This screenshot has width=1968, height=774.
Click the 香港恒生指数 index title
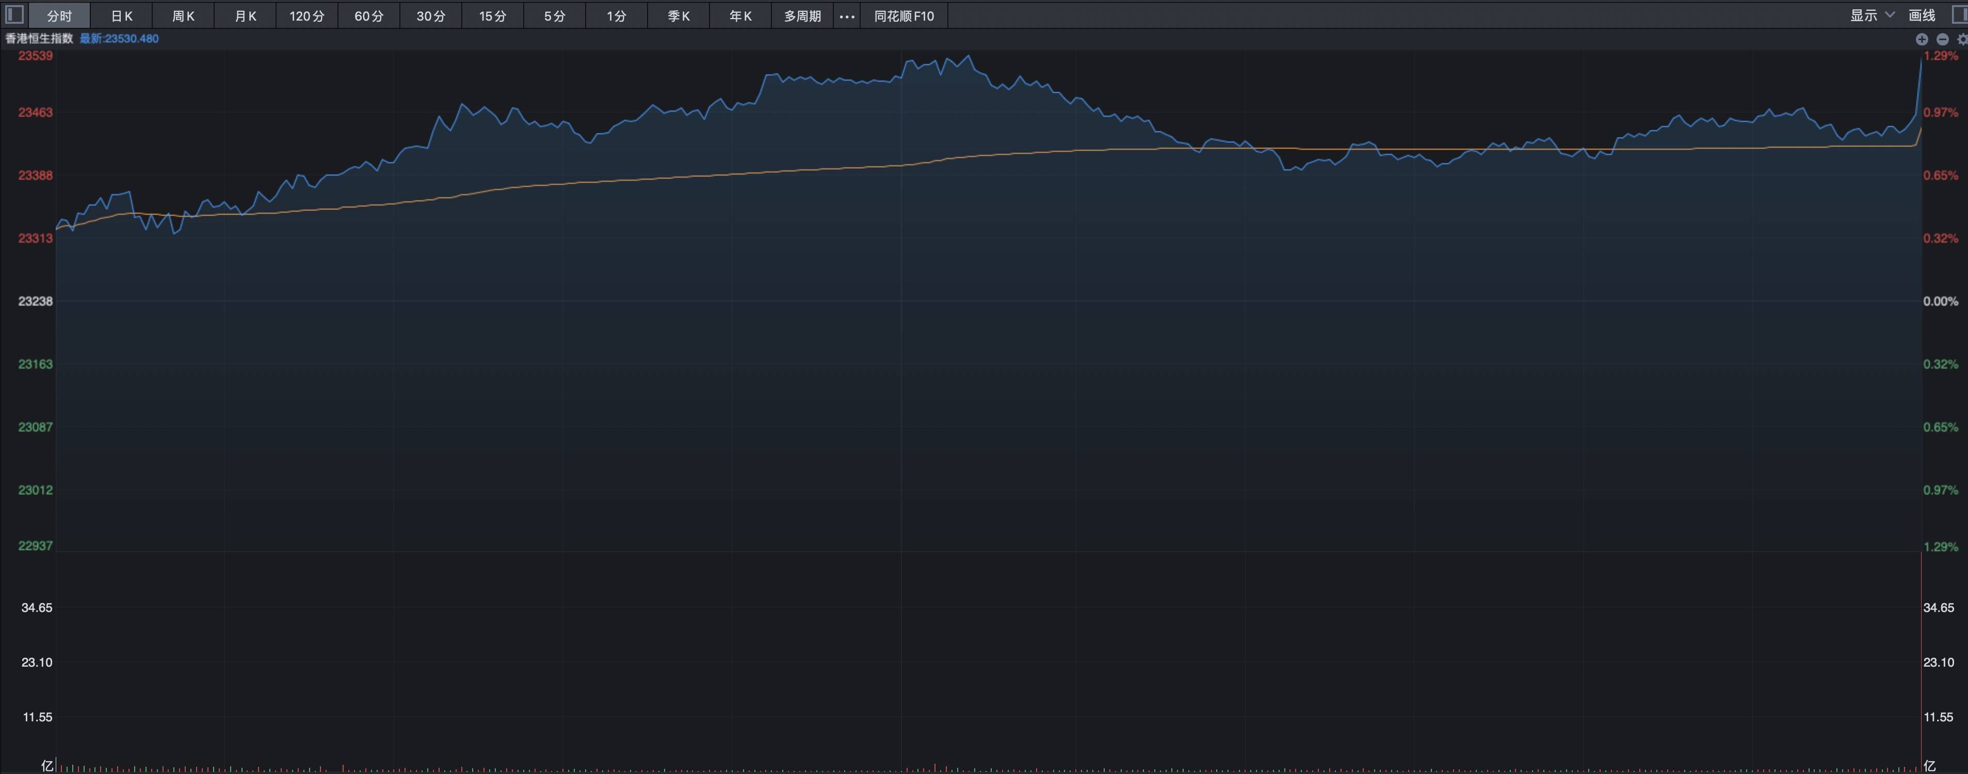point(39,38)
